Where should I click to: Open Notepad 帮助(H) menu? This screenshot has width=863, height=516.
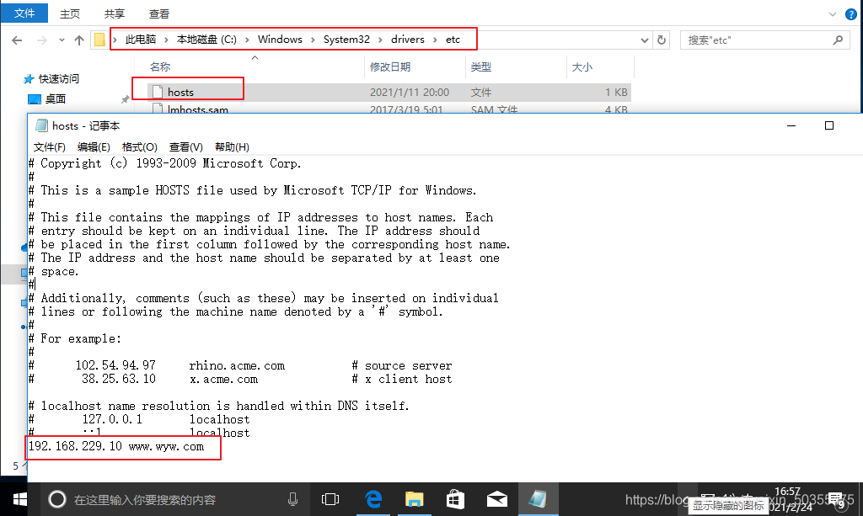pyautogui.click(x=232, y=146)
